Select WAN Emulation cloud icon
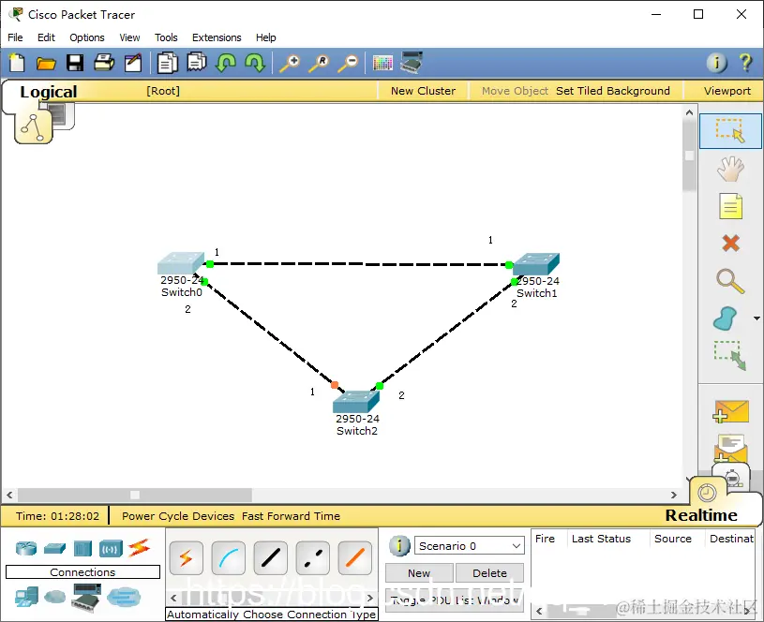Image resolution: width=764 pixels, height=622 pixels. [54, 596]
